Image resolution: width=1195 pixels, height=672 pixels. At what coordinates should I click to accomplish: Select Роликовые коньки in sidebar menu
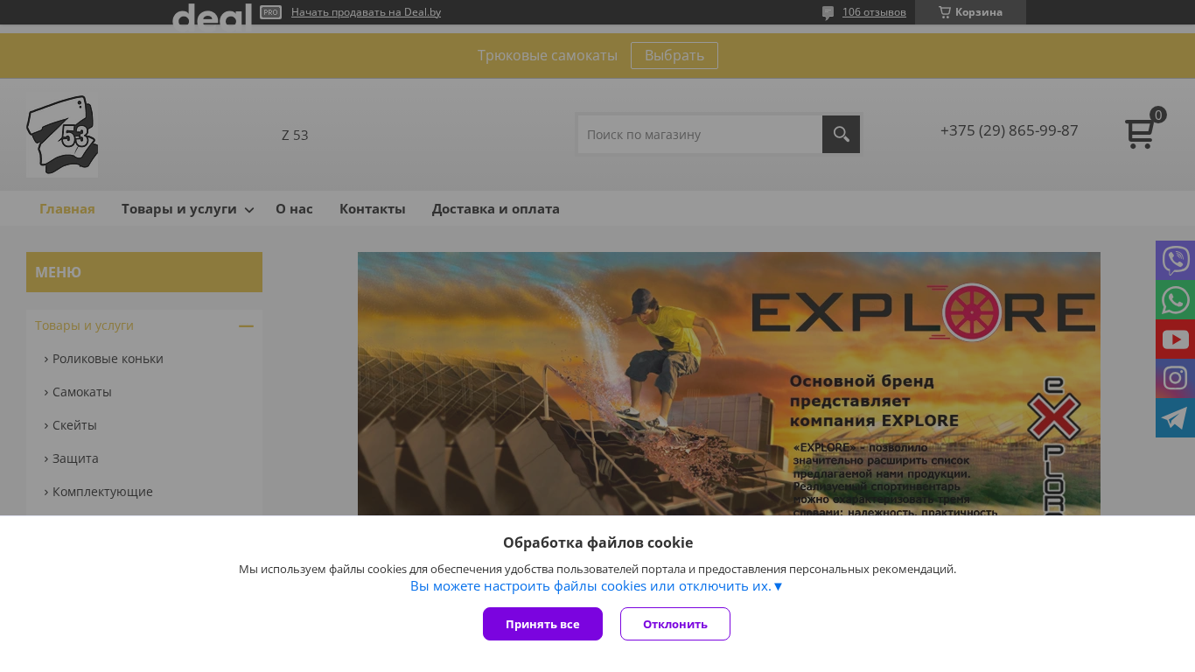click(107, 359)
